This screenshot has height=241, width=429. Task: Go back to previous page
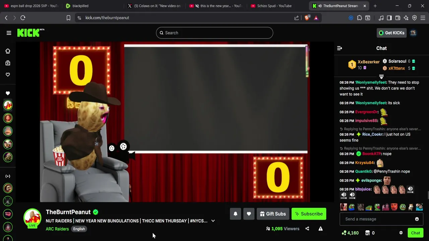click(x=6, y=18)
